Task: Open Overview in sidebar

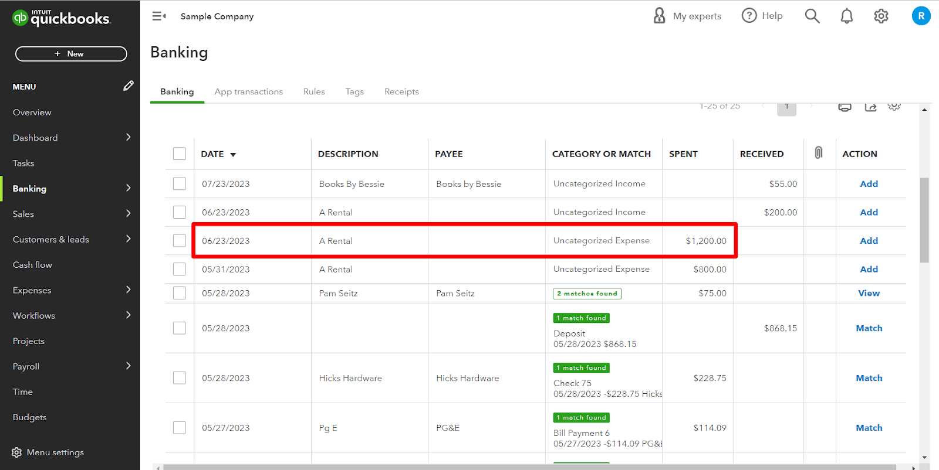Action: click(x=32, y=113)
